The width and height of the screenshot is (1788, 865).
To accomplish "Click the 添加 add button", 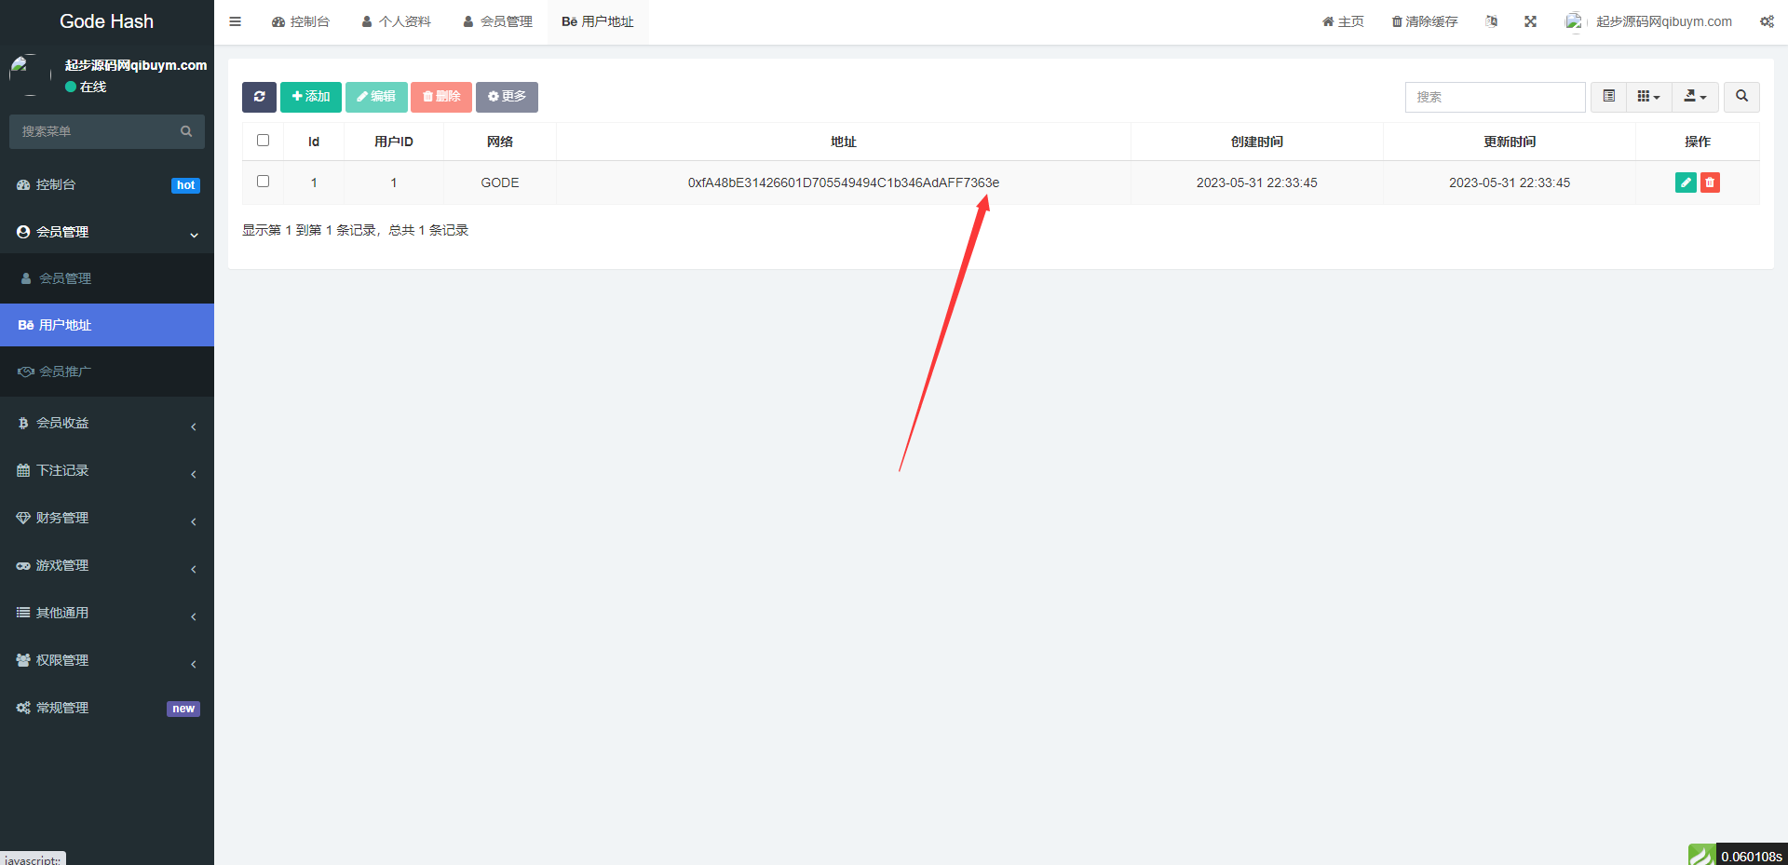I will tap(311, 97).
